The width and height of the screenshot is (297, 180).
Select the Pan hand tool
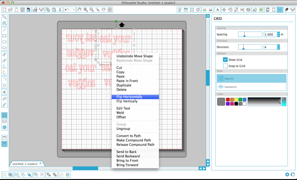(79, 9)
